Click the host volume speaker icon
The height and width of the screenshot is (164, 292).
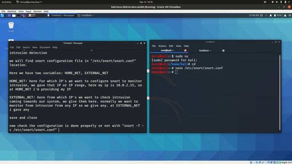[277, 2]
